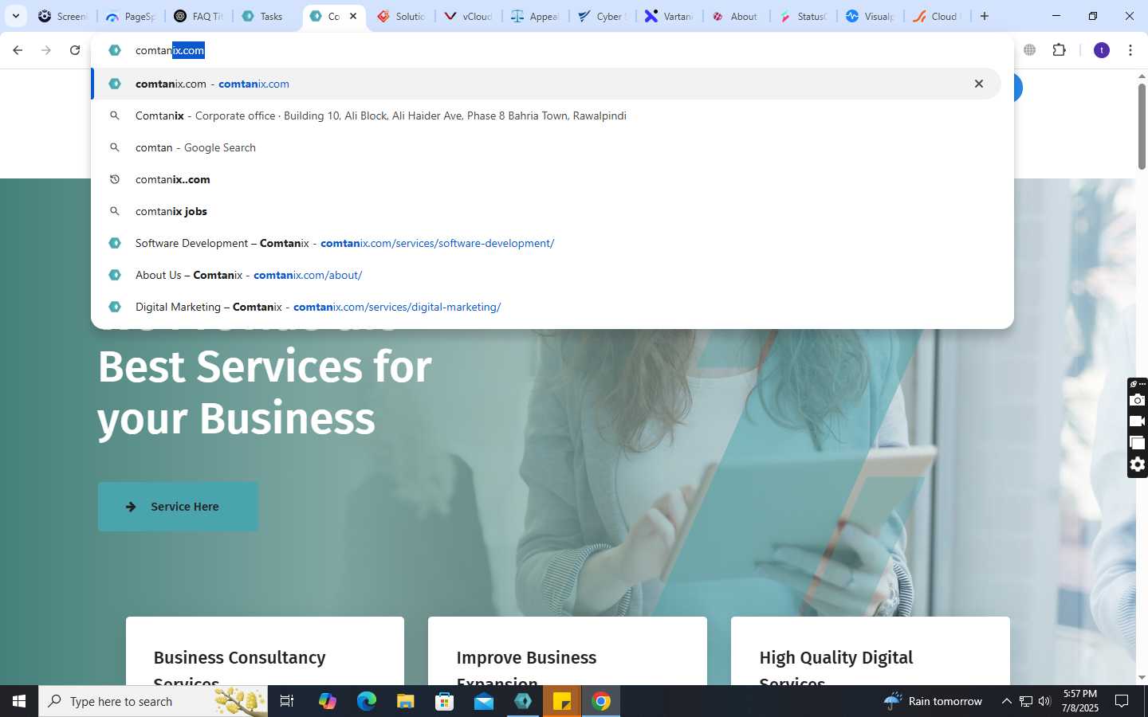Click the taskbar search box

[x=153, y=701]
